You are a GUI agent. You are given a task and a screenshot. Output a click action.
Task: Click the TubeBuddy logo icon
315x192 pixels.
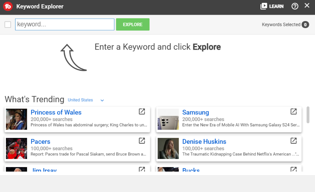pyautogui.click(x=8, y=6)
